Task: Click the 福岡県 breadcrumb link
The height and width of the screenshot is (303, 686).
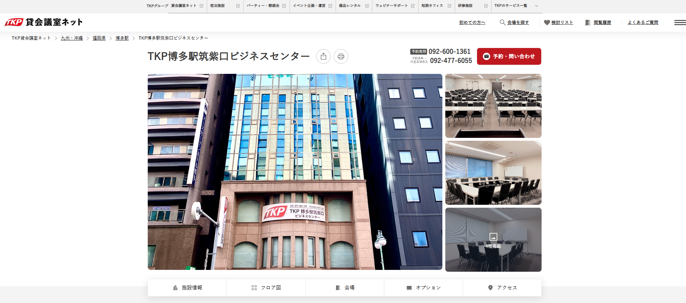Action: [x=99, y=38]
